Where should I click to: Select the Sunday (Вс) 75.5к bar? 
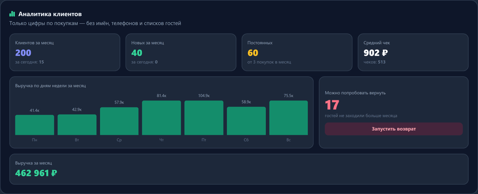[x=289, y=117]
